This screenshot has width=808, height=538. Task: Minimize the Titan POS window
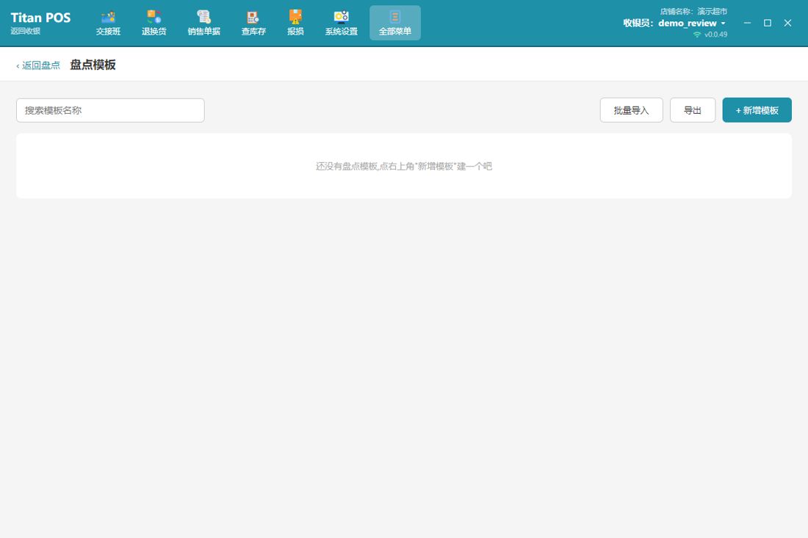[x=747, y=23]
